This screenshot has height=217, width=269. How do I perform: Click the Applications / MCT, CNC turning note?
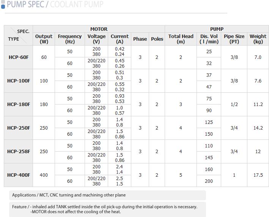[69, 195]
